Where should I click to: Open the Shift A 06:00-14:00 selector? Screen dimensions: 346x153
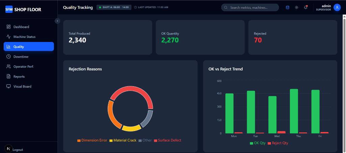(114, 7)
